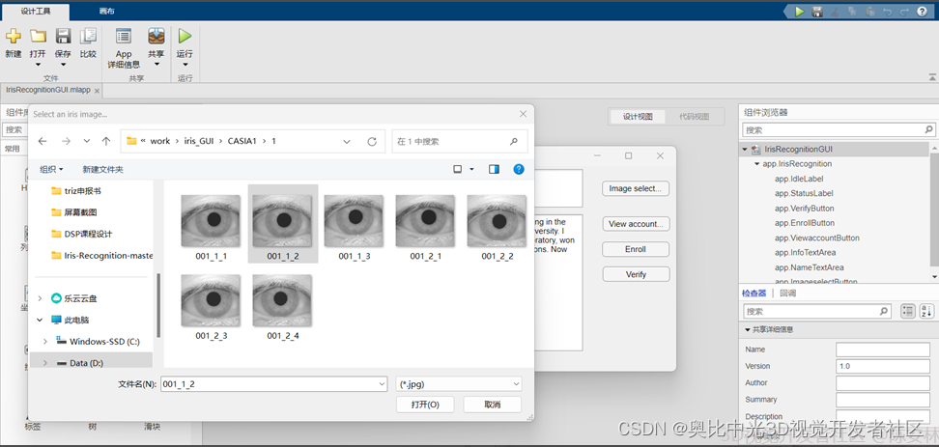Click the Version input field

[x=883, y=366]
